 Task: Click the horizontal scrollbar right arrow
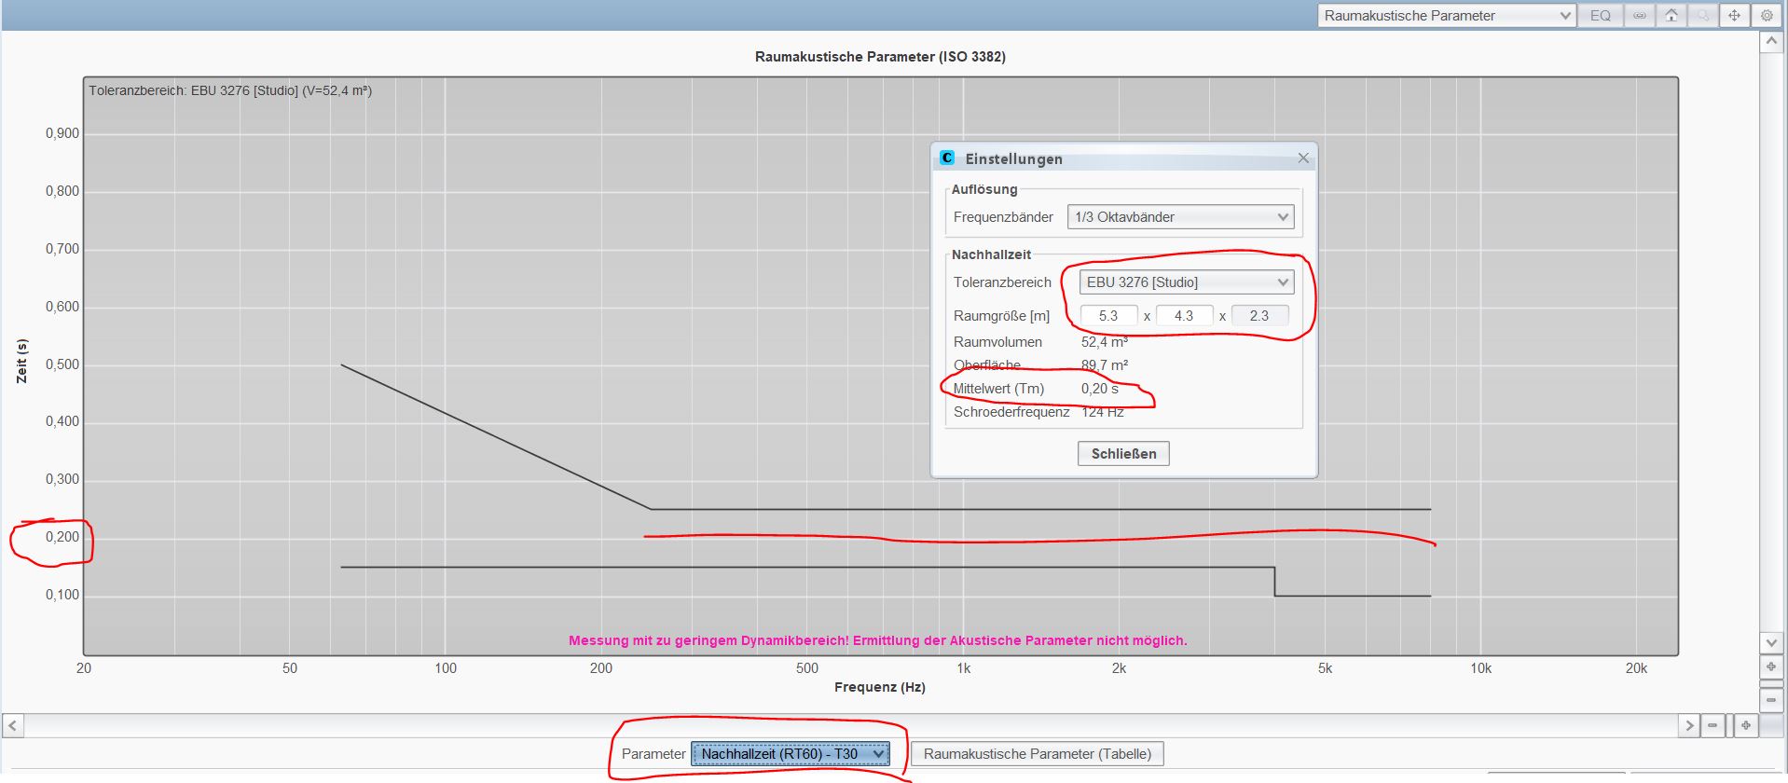(1689, 724)
